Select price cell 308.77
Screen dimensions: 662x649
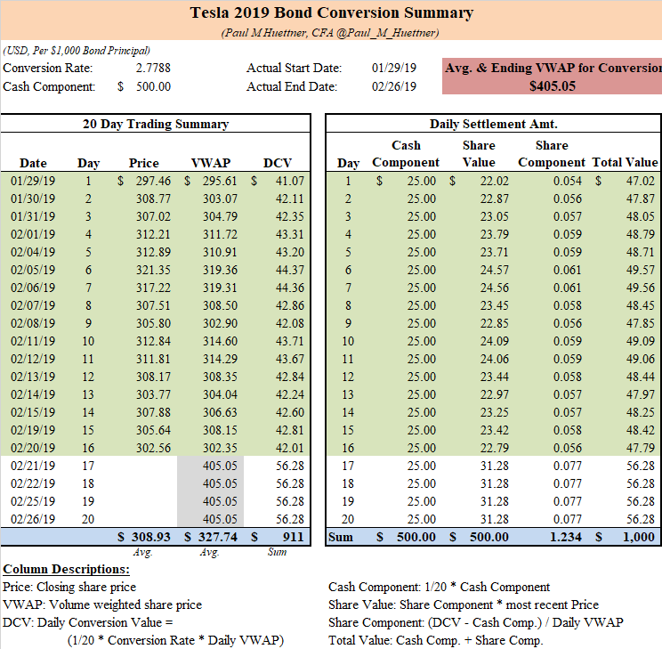click(153, 199)
